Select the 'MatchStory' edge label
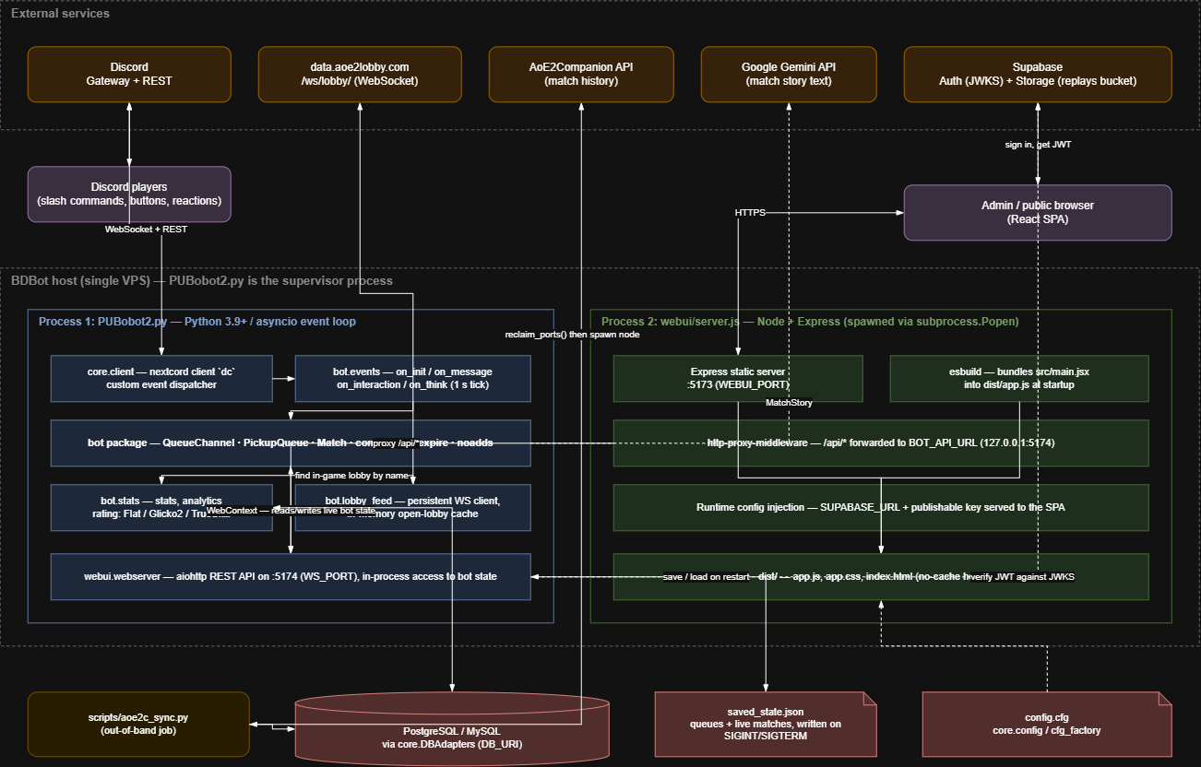This screenshot has height=767, width=1201. click(x=789, y=403)
